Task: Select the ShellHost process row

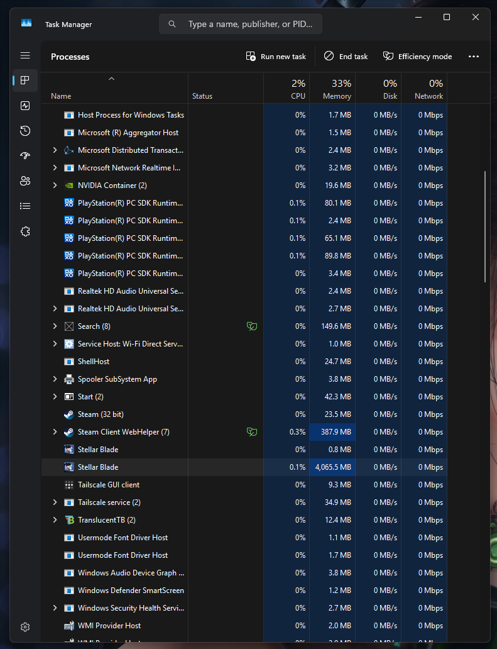Action: point(244,362)
